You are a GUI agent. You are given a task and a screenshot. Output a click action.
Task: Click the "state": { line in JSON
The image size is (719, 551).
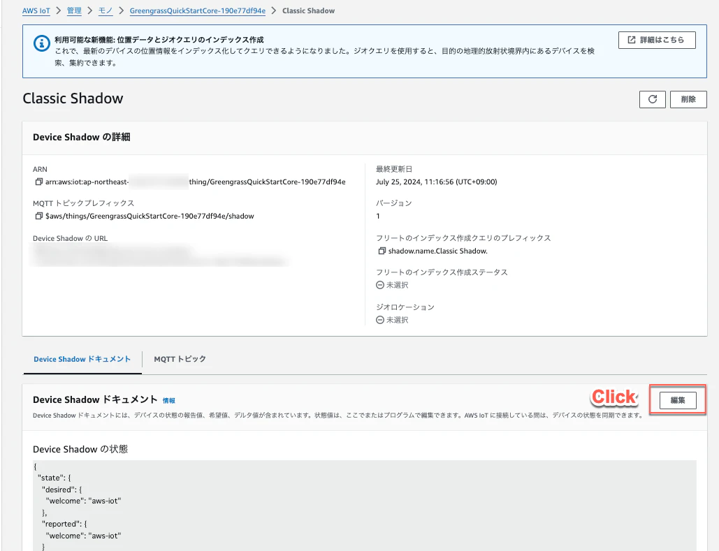(54, 478)
